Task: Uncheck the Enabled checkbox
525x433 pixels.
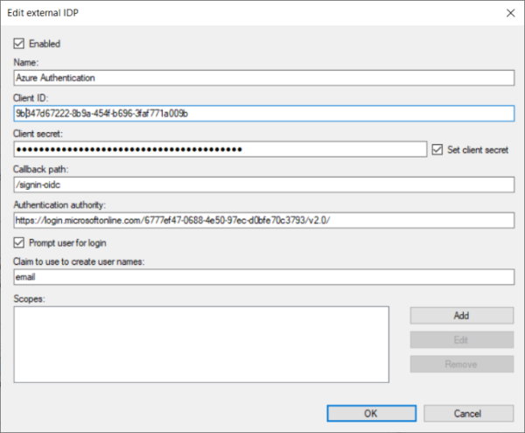Action: 19,43
